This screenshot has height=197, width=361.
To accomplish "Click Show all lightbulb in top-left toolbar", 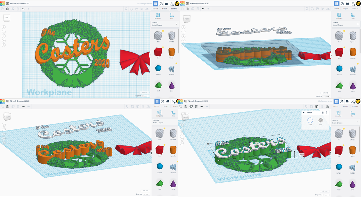I will tap(126, 9).
